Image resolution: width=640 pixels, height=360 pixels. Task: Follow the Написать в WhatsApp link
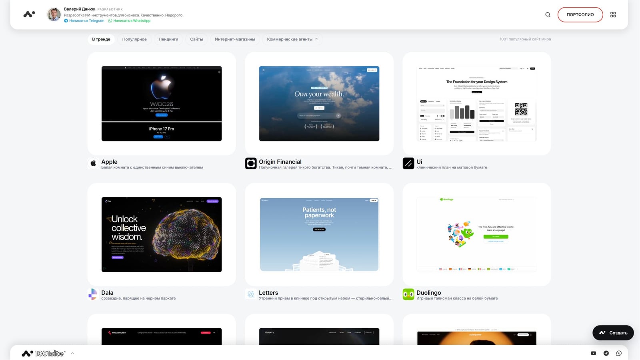[x=130, y=21]
